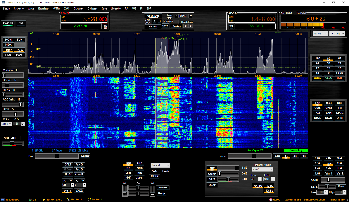Toggle the MON monitor button

(x=8, y=39)
